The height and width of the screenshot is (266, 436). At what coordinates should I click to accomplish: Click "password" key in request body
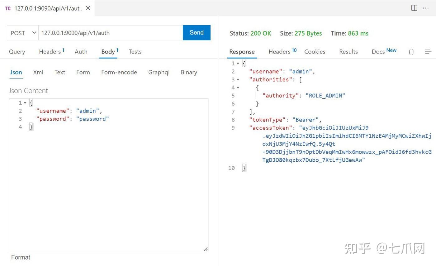[53, 119]
